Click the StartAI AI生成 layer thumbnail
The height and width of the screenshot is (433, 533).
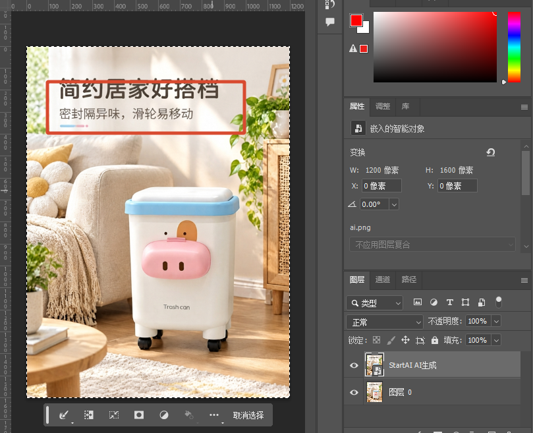(374, 364)
